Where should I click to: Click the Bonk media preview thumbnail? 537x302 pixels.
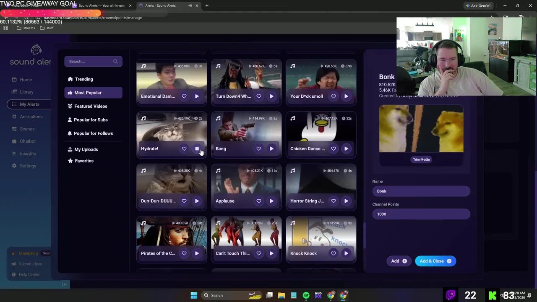point(421,129)
